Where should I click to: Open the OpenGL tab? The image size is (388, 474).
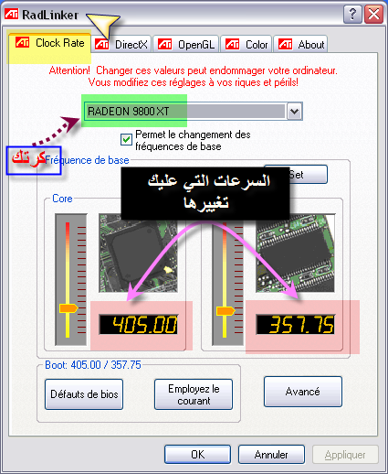pos(186,45)
